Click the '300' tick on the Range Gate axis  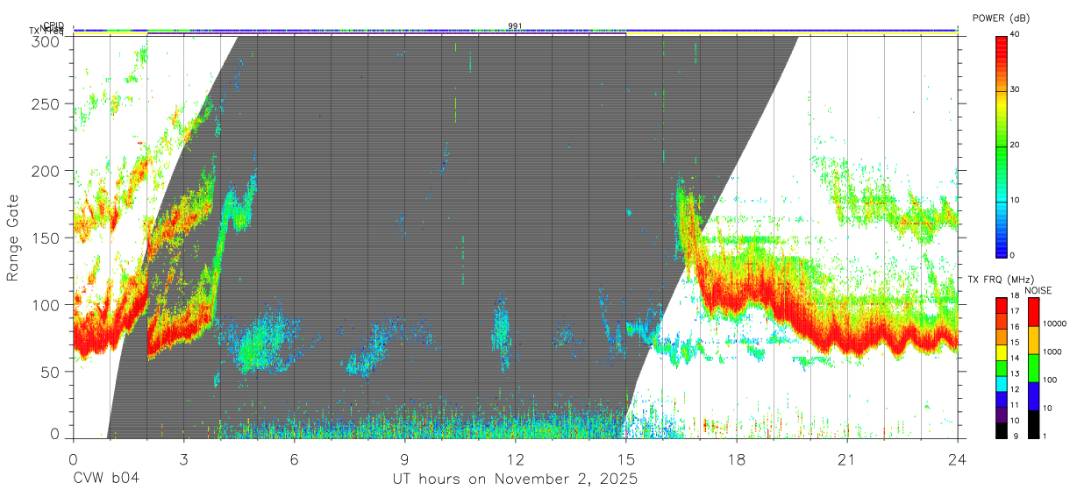46,40
